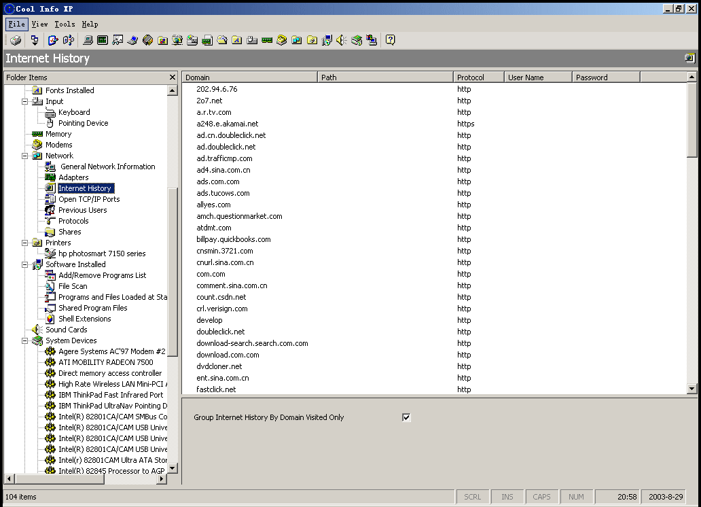Click the CAPS indicator in the status bar
This screenshot has width=701, height=507.
pos(541,497)
